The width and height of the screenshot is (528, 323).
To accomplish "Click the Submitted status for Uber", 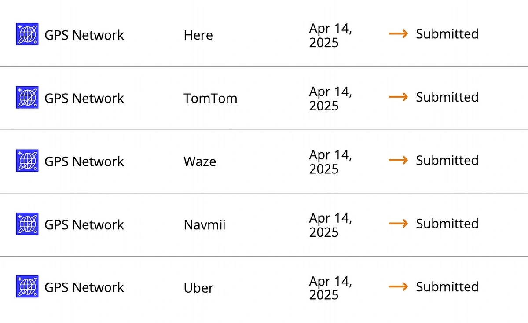I will pos(447,286).
